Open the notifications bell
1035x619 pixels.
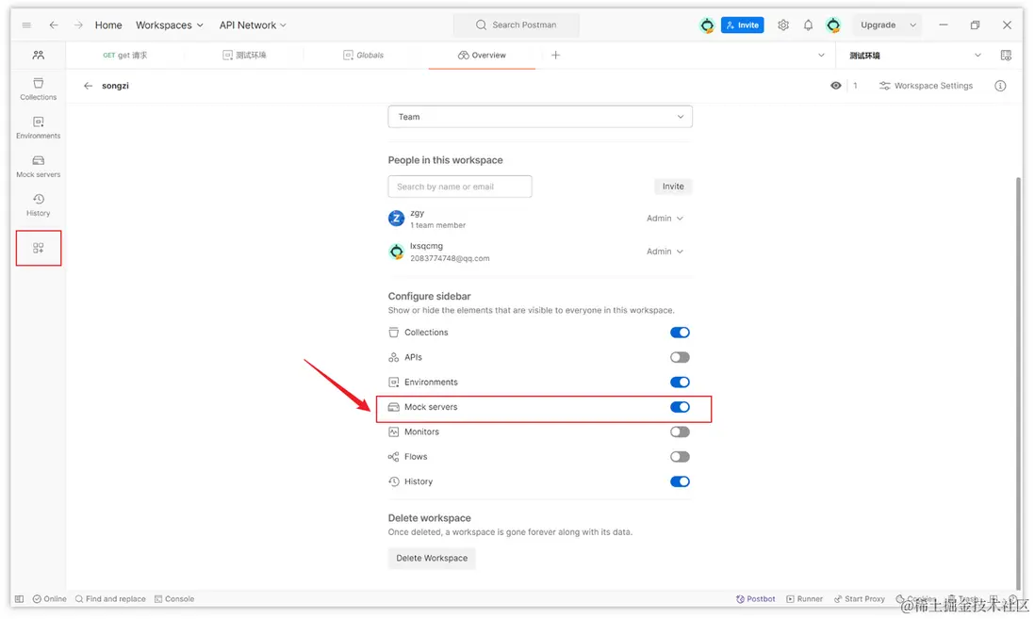pyautogui.click(x=808, y=25)
